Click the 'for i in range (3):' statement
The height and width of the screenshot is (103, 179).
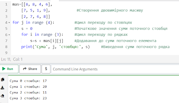pos(42,35)
